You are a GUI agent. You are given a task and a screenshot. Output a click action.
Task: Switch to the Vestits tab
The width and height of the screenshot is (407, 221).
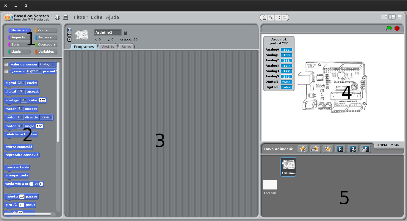tap(108, 47)
